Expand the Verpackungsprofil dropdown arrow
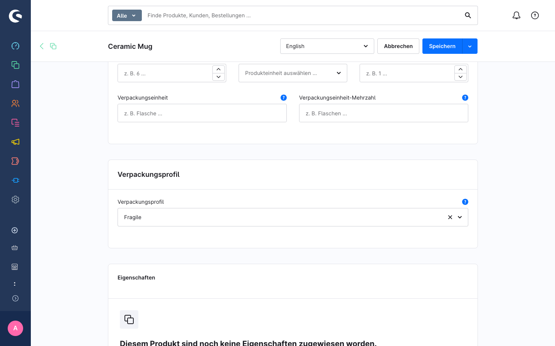This screenshot has height=346, width=555. [460, 217]
